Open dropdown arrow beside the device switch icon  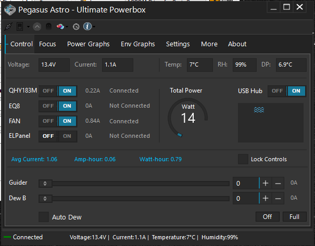point(28,27)
